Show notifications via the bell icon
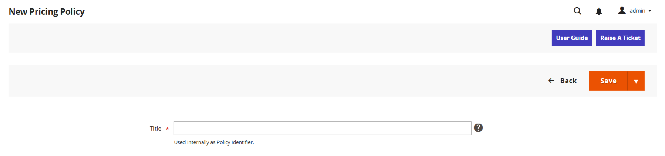This screenshot has width=665, height=156. pyautogui.click(x=599, y=11)
